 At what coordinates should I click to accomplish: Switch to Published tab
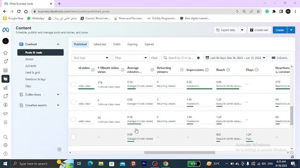[80, 44]
